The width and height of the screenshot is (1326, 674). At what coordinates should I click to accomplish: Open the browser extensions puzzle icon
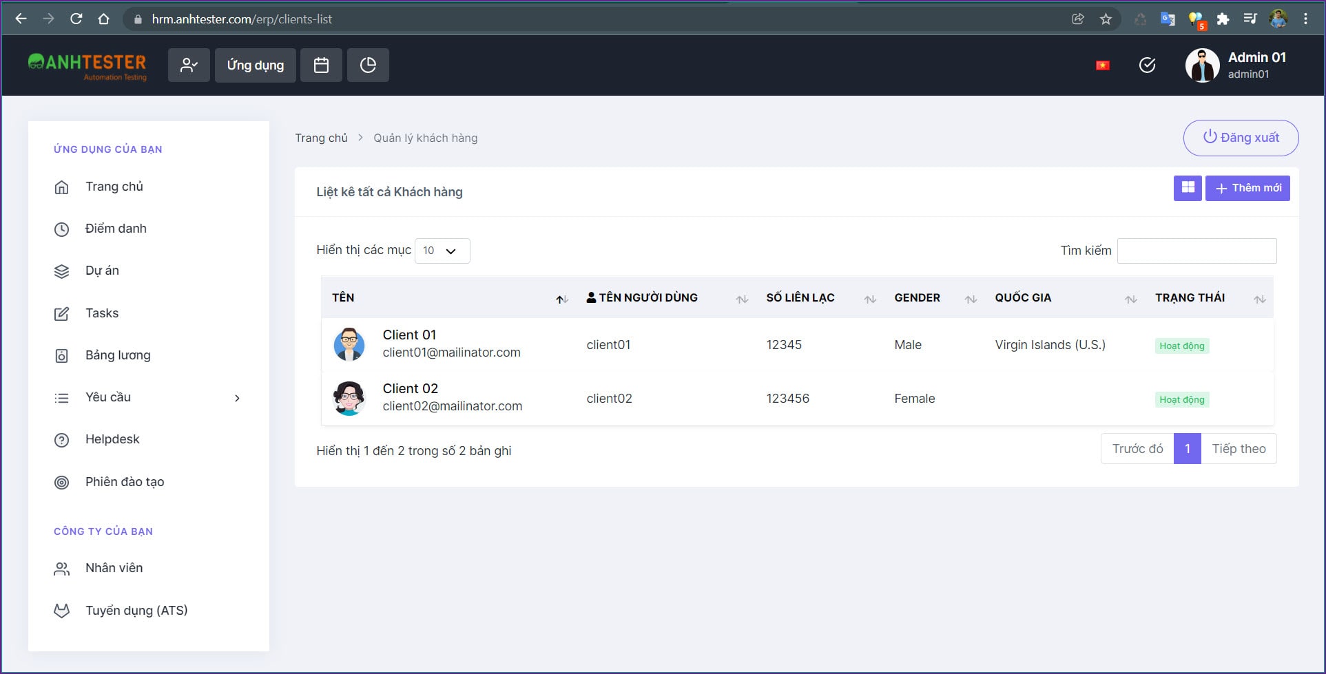tap(1223, 19)
